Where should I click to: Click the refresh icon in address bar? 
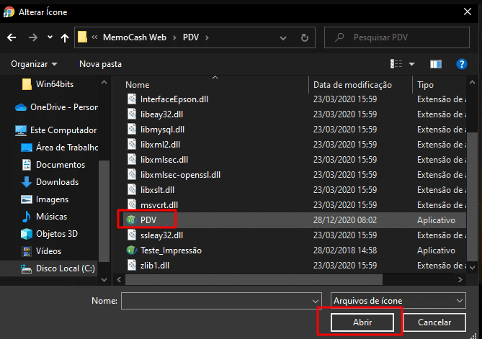point(305,37)
